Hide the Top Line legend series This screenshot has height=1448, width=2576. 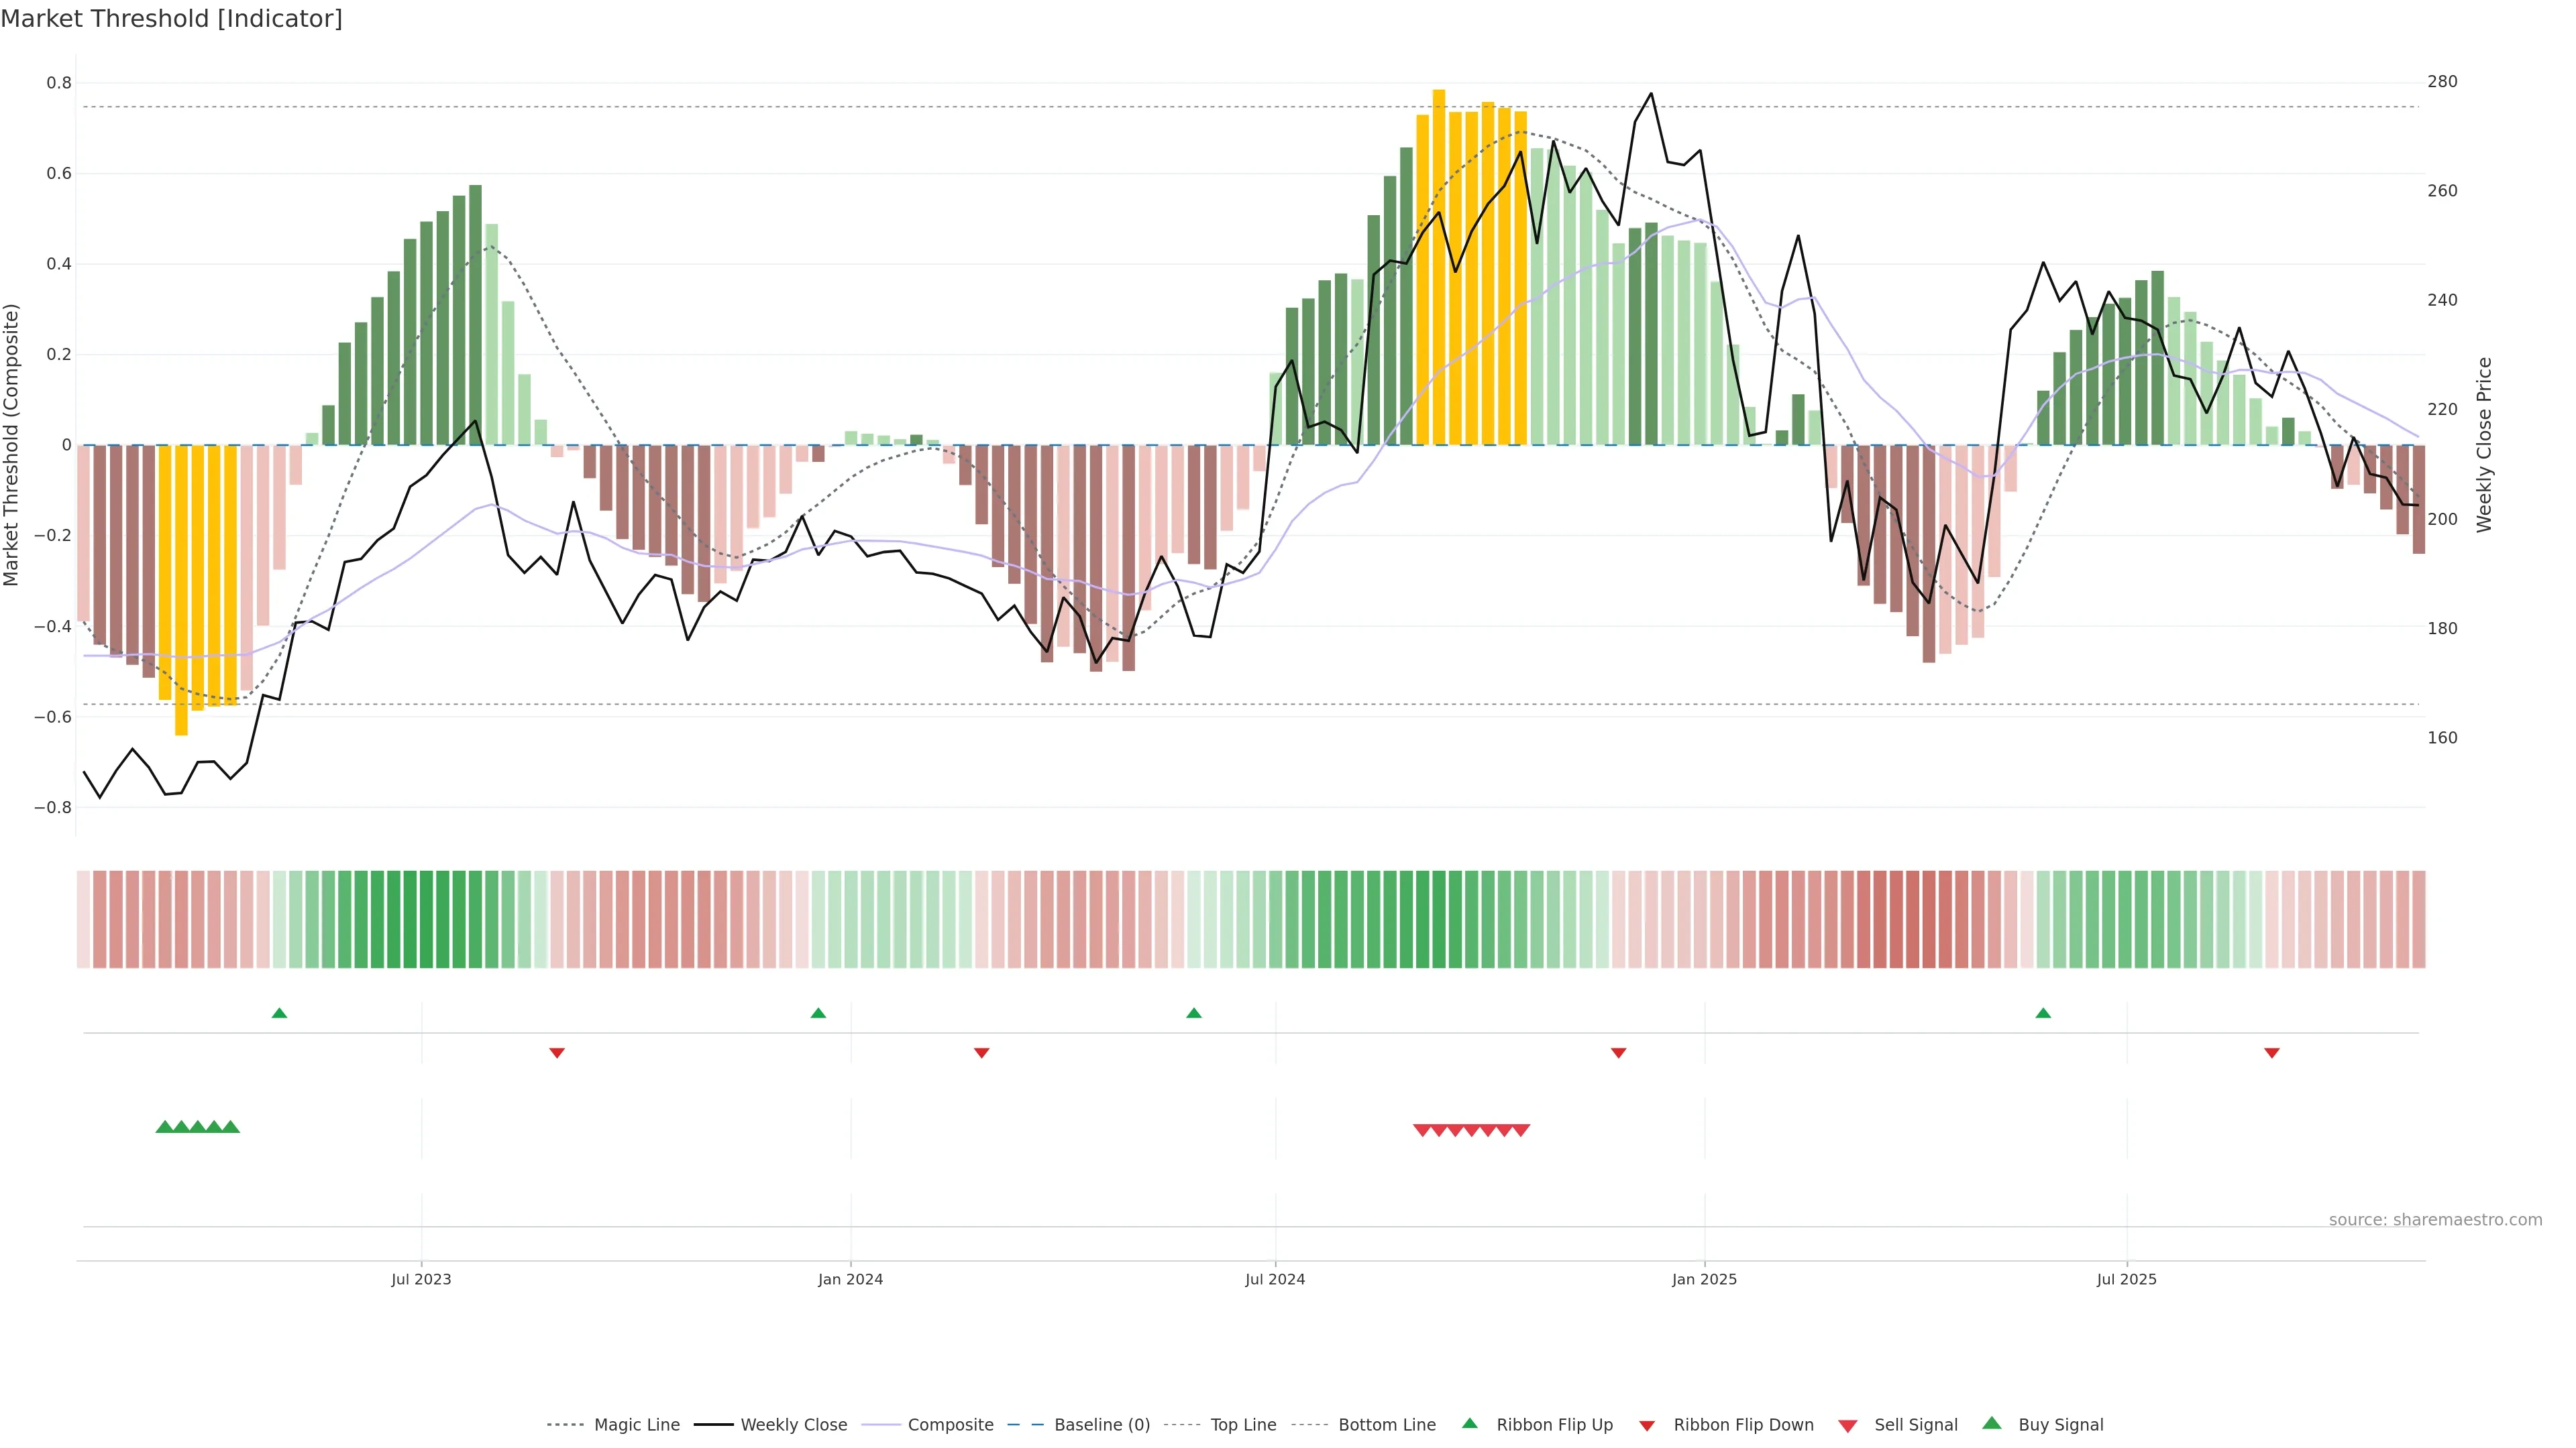(x=1243, y=1425)
